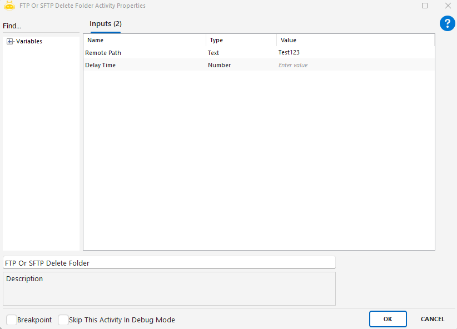Screen dimensions: 457x329
Task: Maximize the Activity Properties window
Action: (425, 6)
